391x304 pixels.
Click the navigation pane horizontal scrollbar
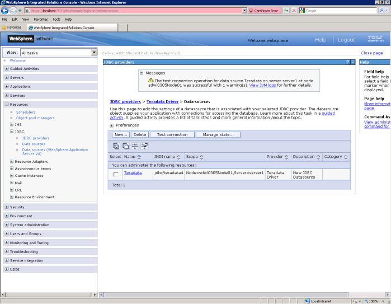49,294
